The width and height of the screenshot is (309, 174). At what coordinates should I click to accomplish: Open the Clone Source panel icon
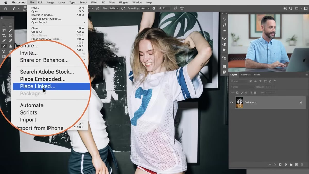(224, 58)
